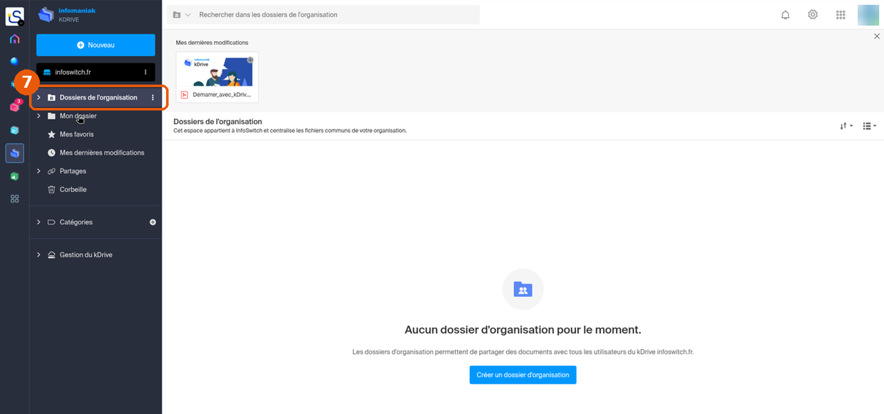
Task: Open options for Dossiers de l'organisation
Action: point(152,97)
